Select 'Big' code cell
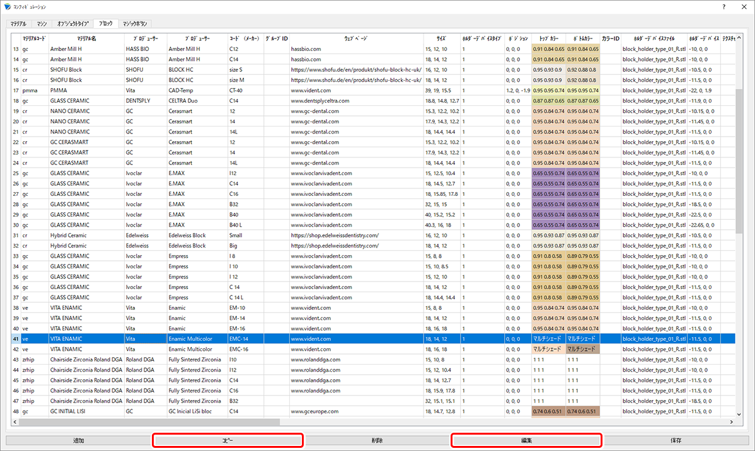Screen dimensions: 755x451 pyautogui.click(x=246, y=246)
